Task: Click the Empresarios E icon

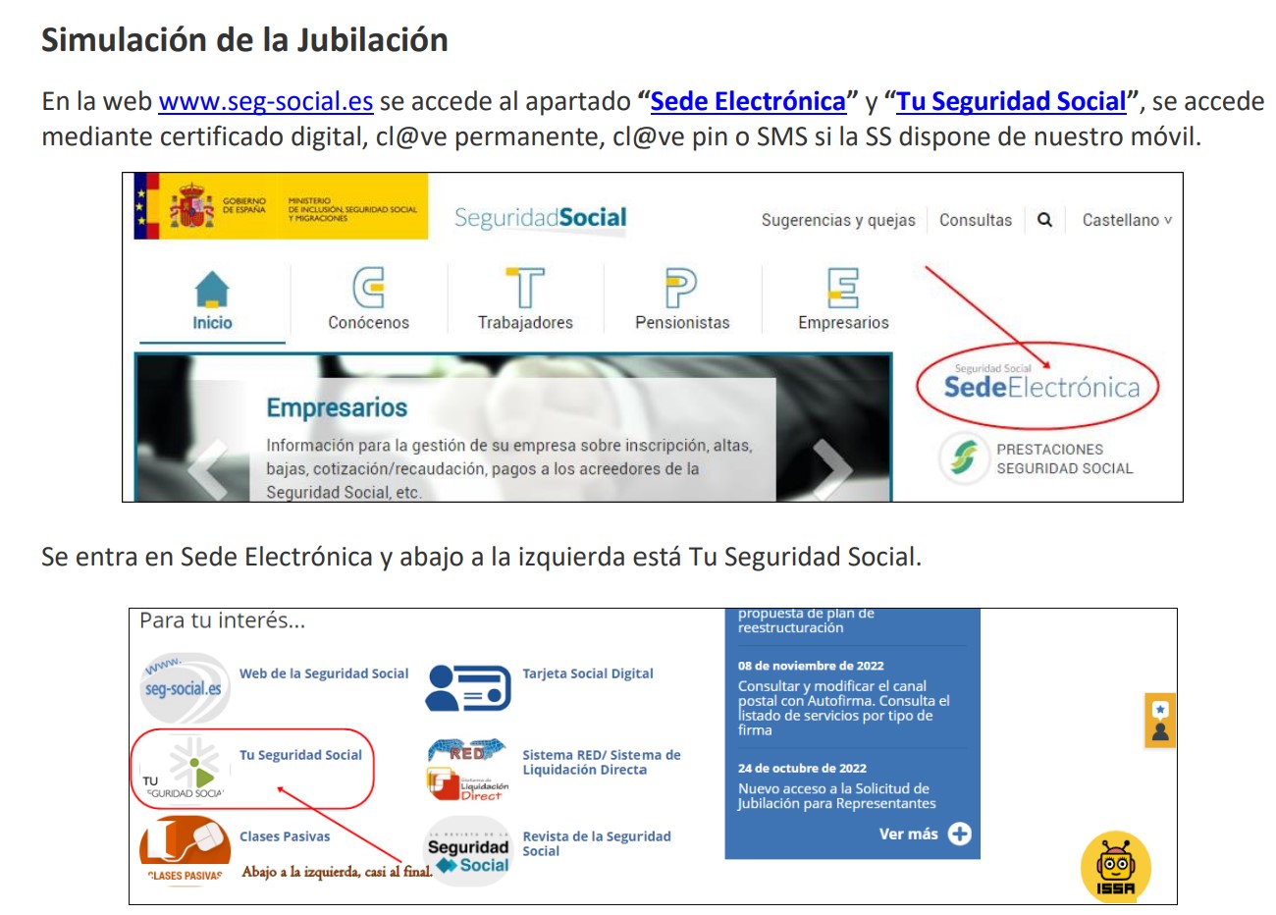Action: click(x=843, y=289)
